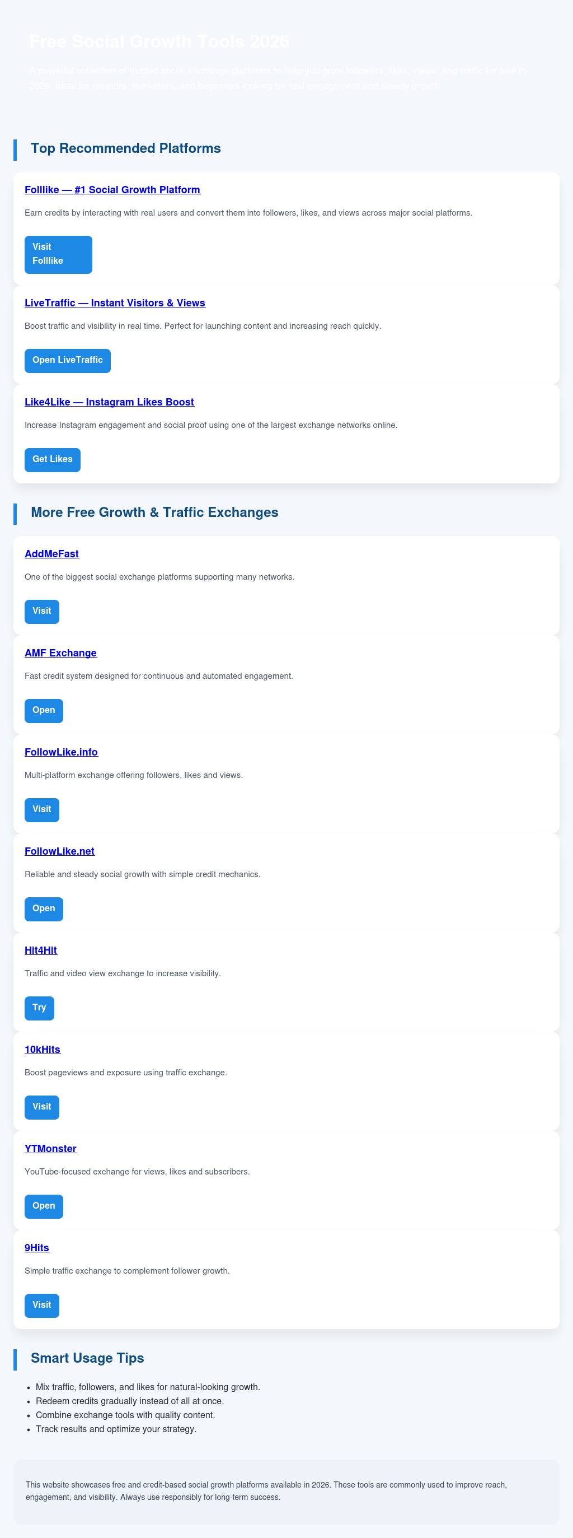Click the YTMonster title link
This screenshot has width=573, height=1538.
(51, 1149)
